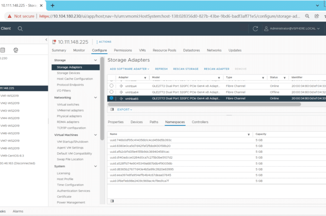Image resolution: width=326 pixels, height=216 pixels.
Task: Click the REFRESH button
Action: [x=161, y=69]
